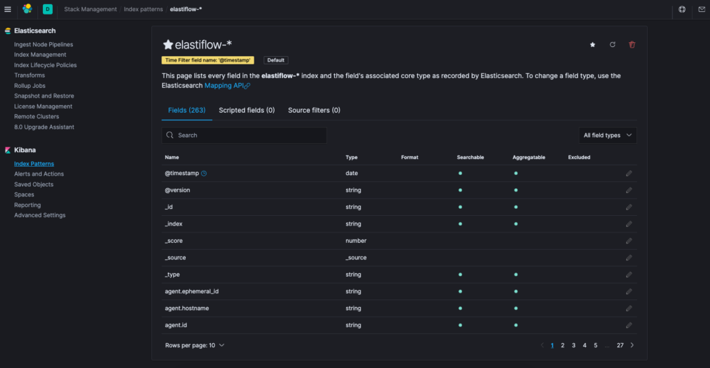The height and width of the screenshot is (368, 710).
Task: Open Ingest Node Pipelines
Action: click(x=44, y=44)
